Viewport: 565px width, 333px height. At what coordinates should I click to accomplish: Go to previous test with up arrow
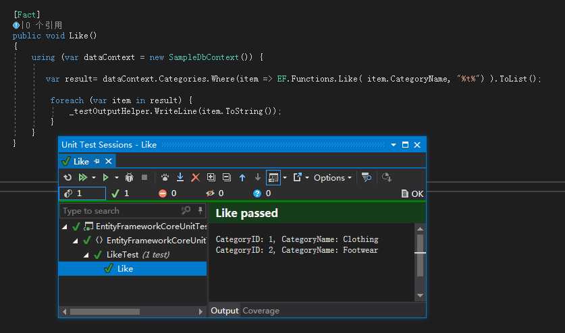(242, 177)
